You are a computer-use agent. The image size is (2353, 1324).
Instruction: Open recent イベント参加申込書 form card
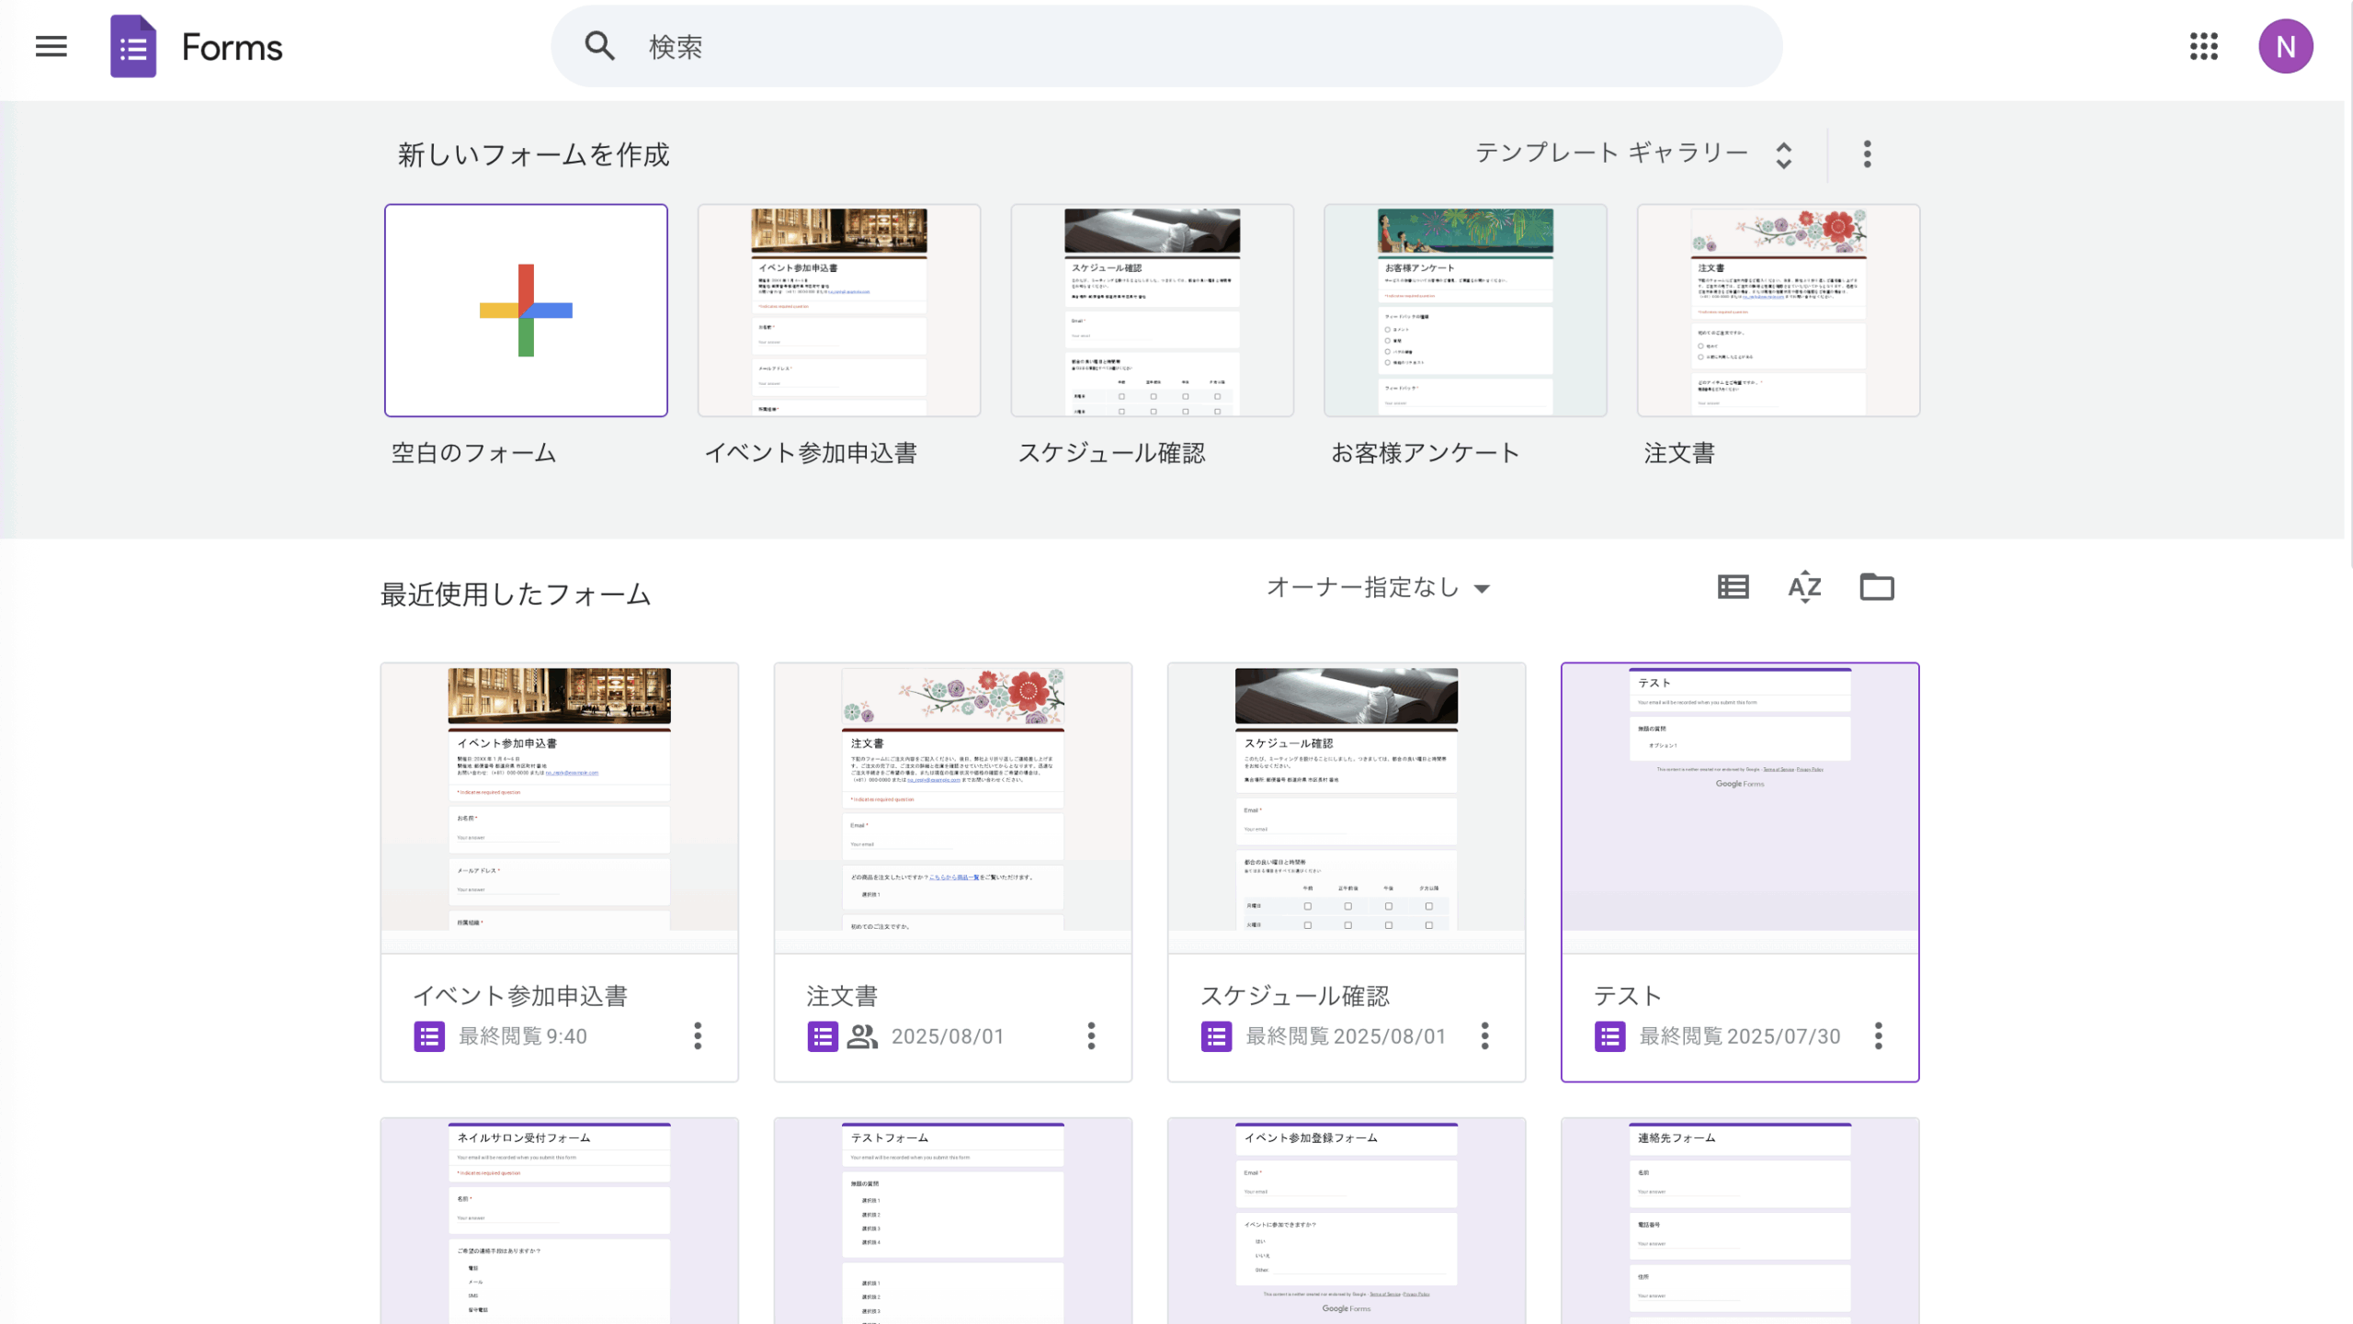tap(560, 872)
